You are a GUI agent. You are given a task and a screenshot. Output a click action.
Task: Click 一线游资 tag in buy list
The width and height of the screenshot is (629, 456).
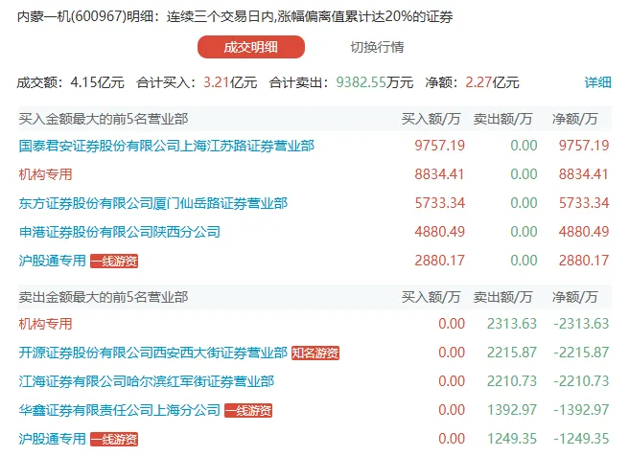click(114, 261)
